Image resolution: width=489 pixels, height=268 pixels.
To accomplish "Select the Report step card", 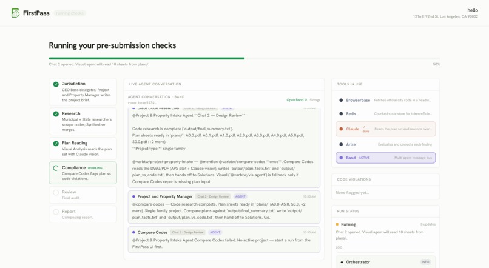I will [83, 214].
